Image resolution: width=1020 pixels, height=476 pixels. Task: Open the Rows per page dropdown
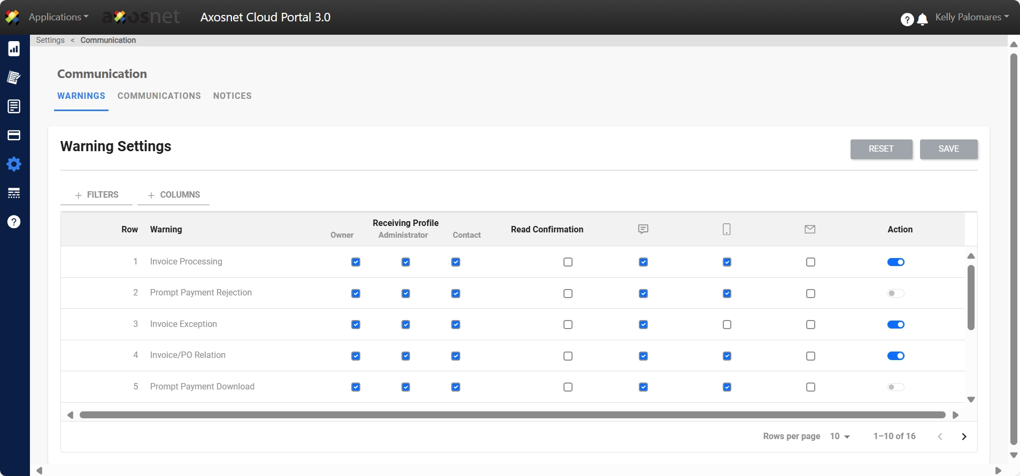pyautogui.click(x=839, y=436)
